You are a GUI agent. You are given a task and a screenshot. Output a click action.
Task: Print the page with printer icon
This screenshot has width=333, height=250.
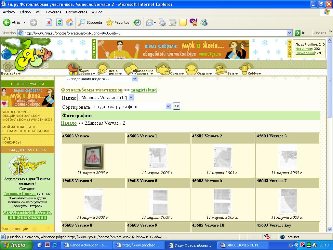tap(162, 22)
